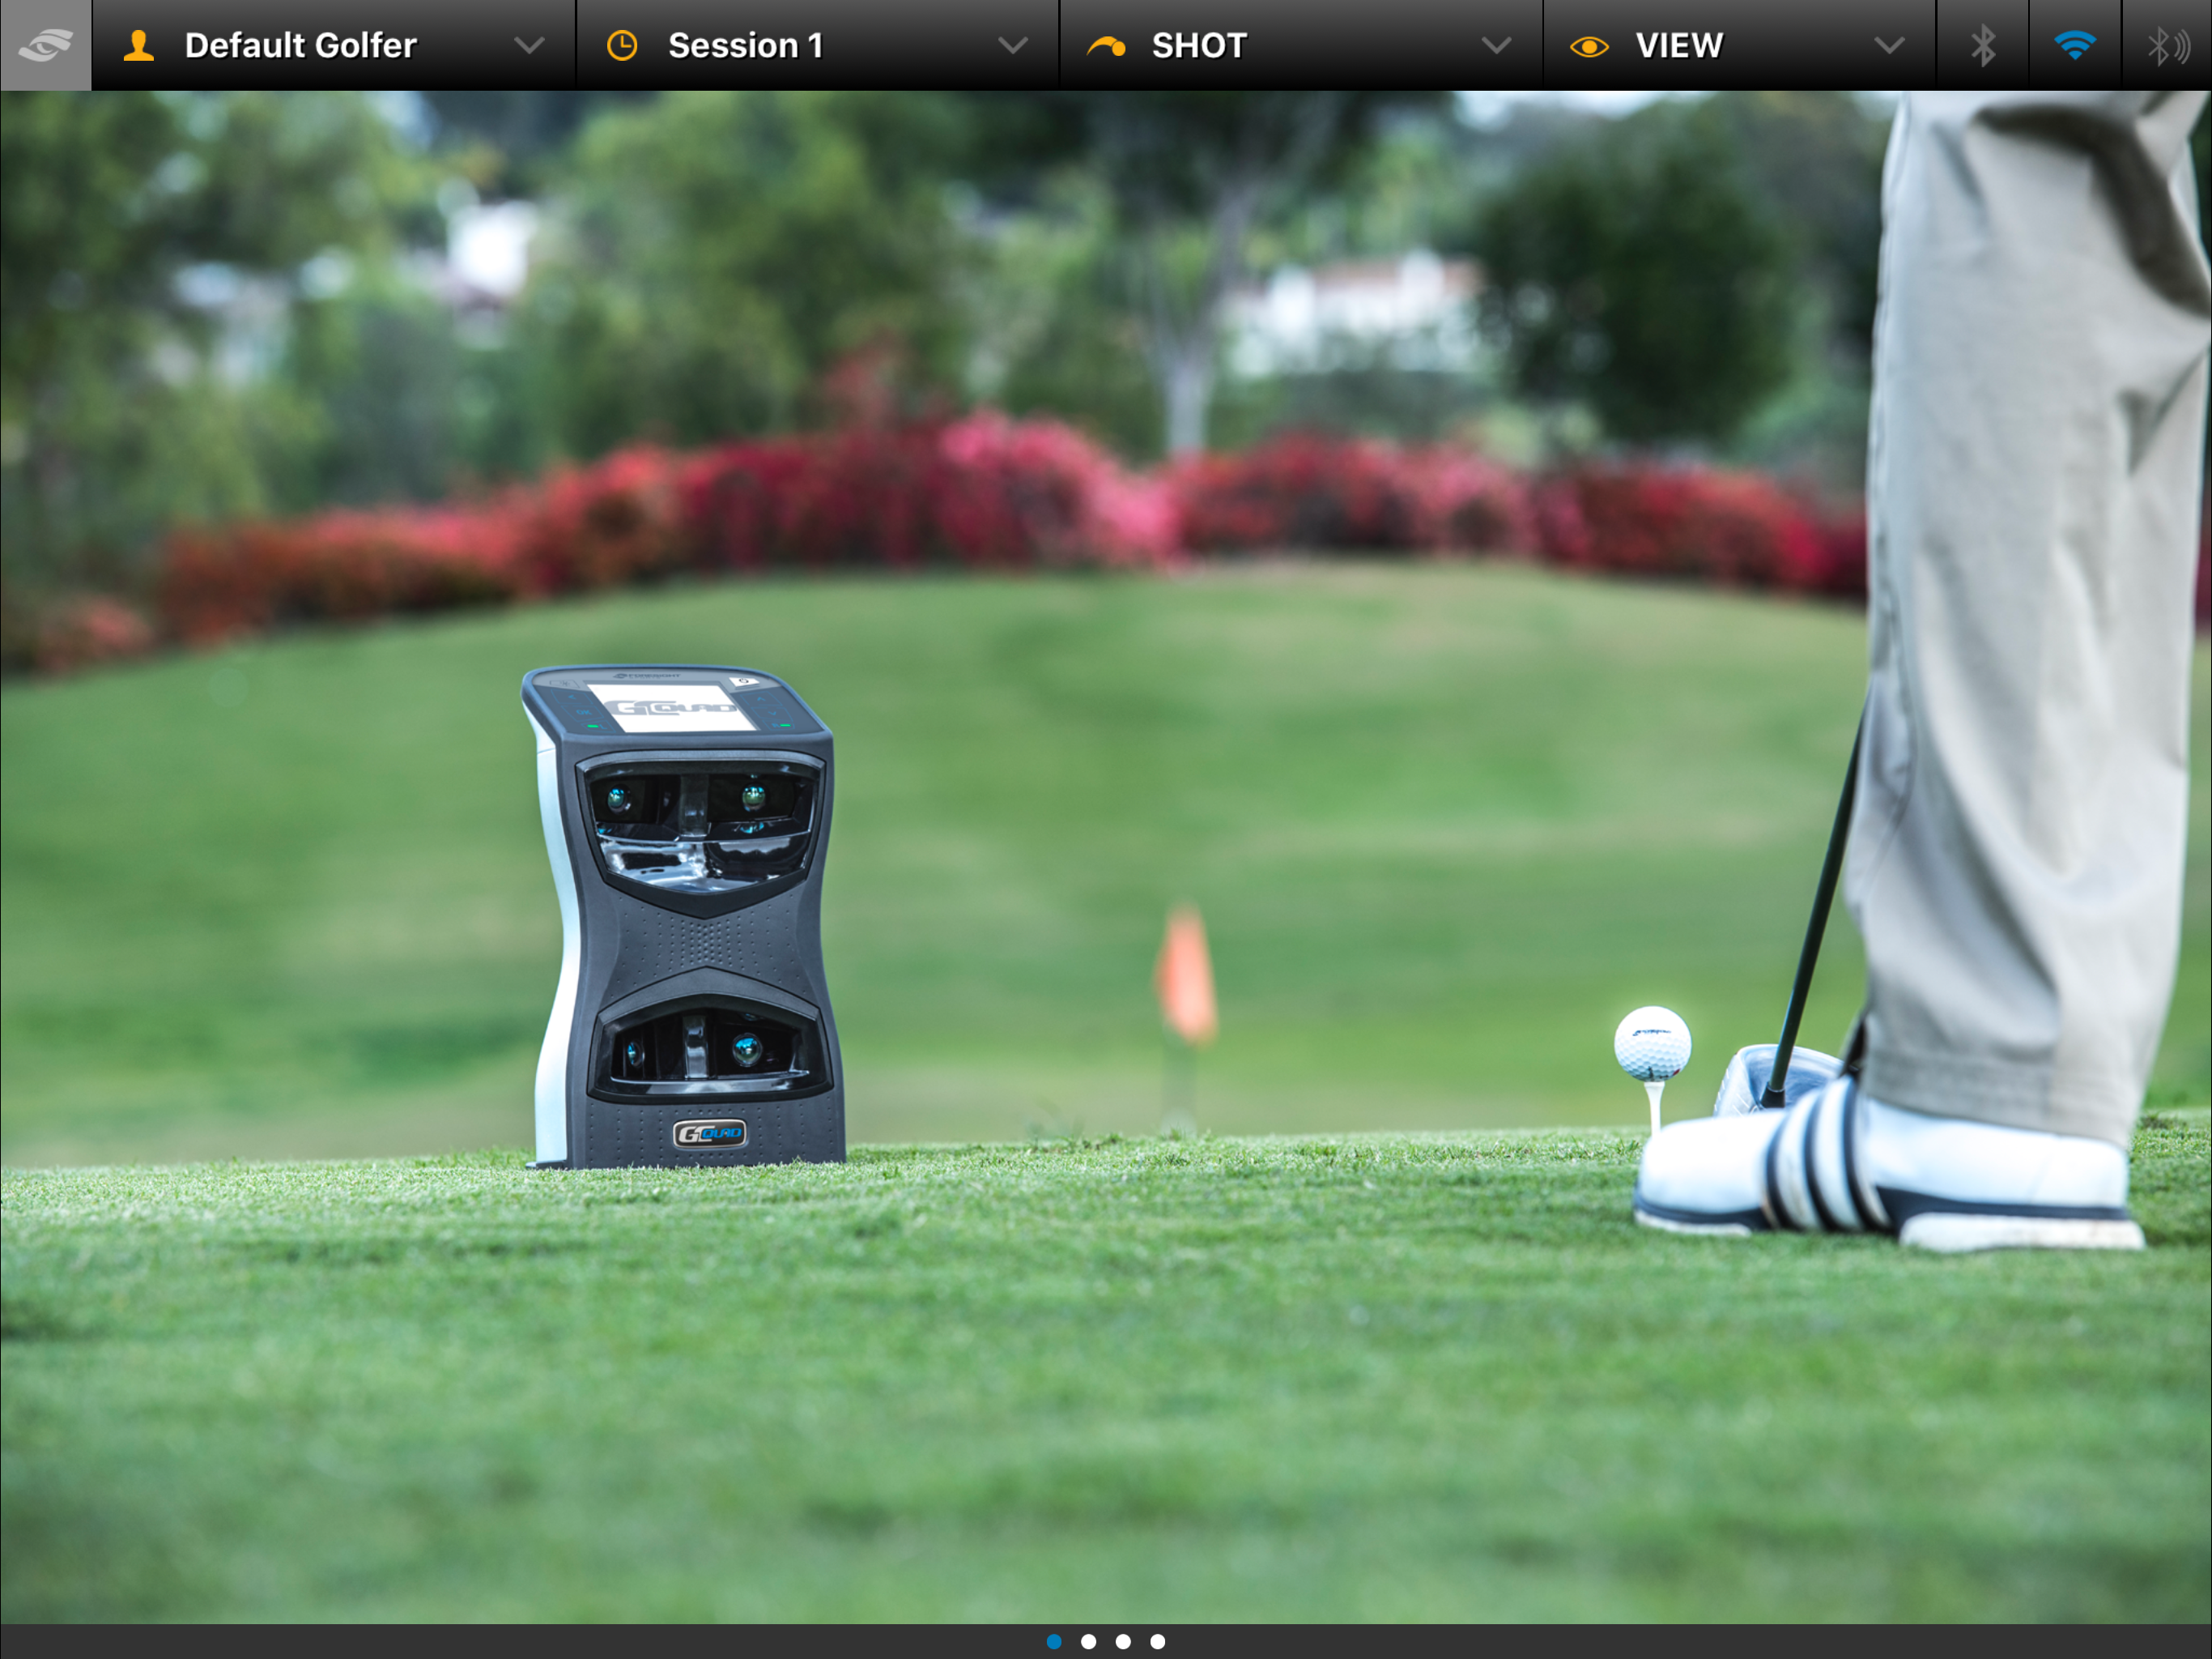Jump to the fourth page dot
Screen dimensions: 2212x1659
point(1158,1641)
